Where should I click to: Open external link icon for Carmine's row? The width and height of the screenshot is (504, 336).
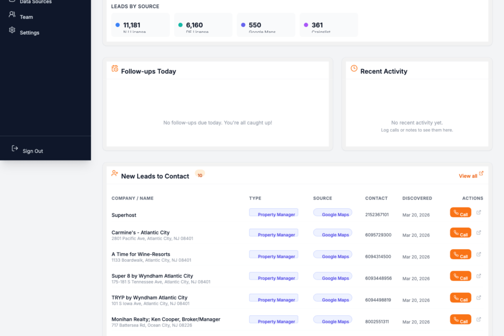pos(479,232)
